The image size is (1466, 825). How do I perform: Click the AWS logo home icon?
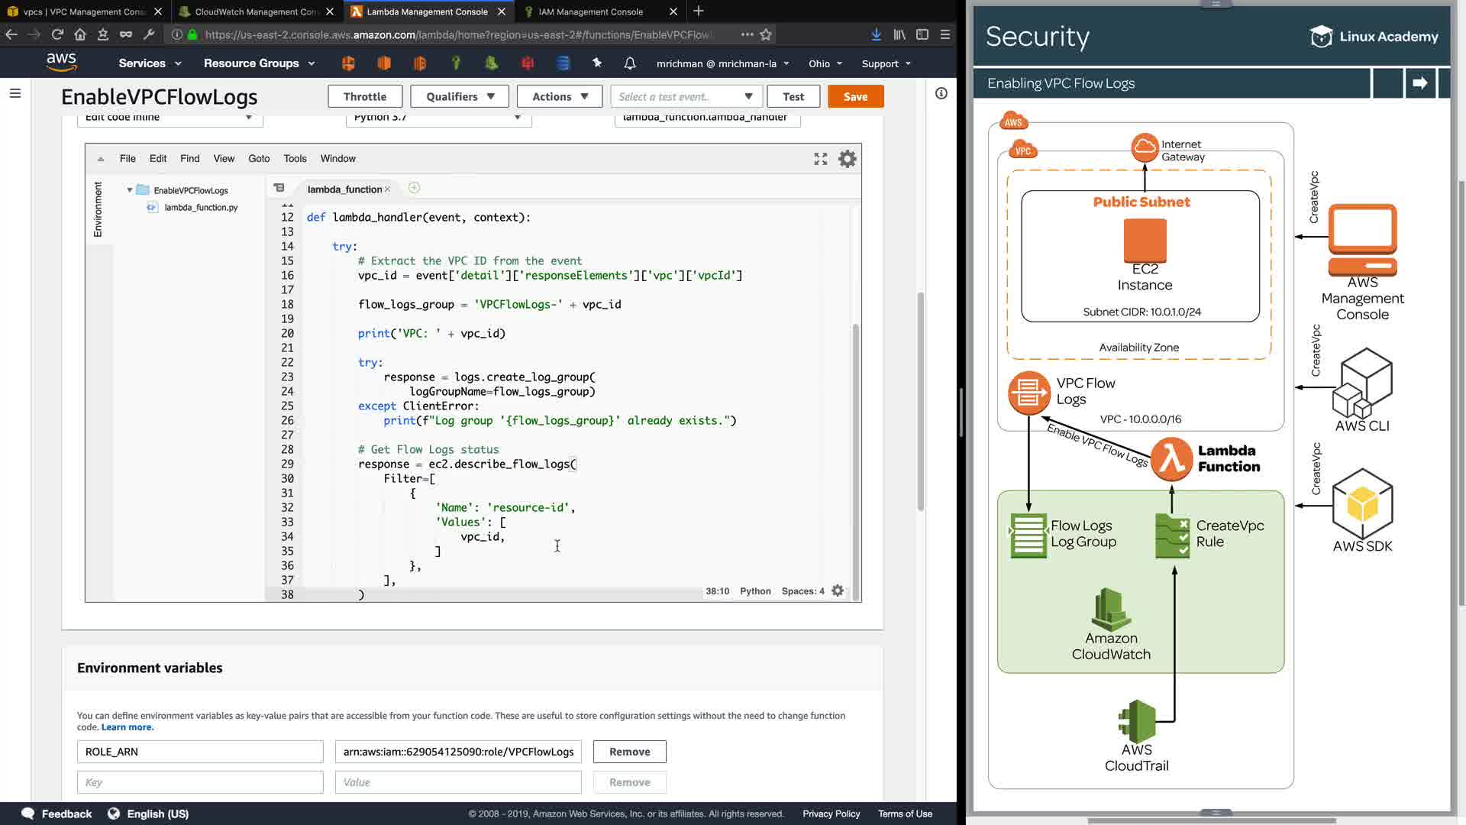tap(61, 63)
